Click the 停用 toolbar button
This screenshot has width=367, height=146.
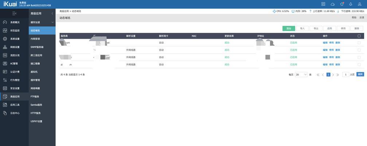point(343,28)
